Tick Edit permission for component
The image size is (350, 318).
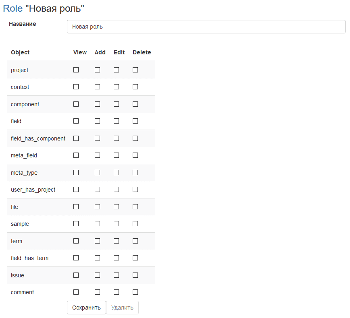[x=116, y=104]
